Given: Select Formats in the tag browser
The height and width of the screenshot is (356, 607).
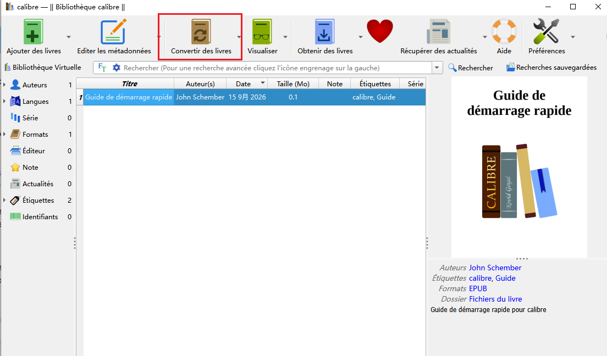Looking at the screenshot, I should [x=35, y=134].
